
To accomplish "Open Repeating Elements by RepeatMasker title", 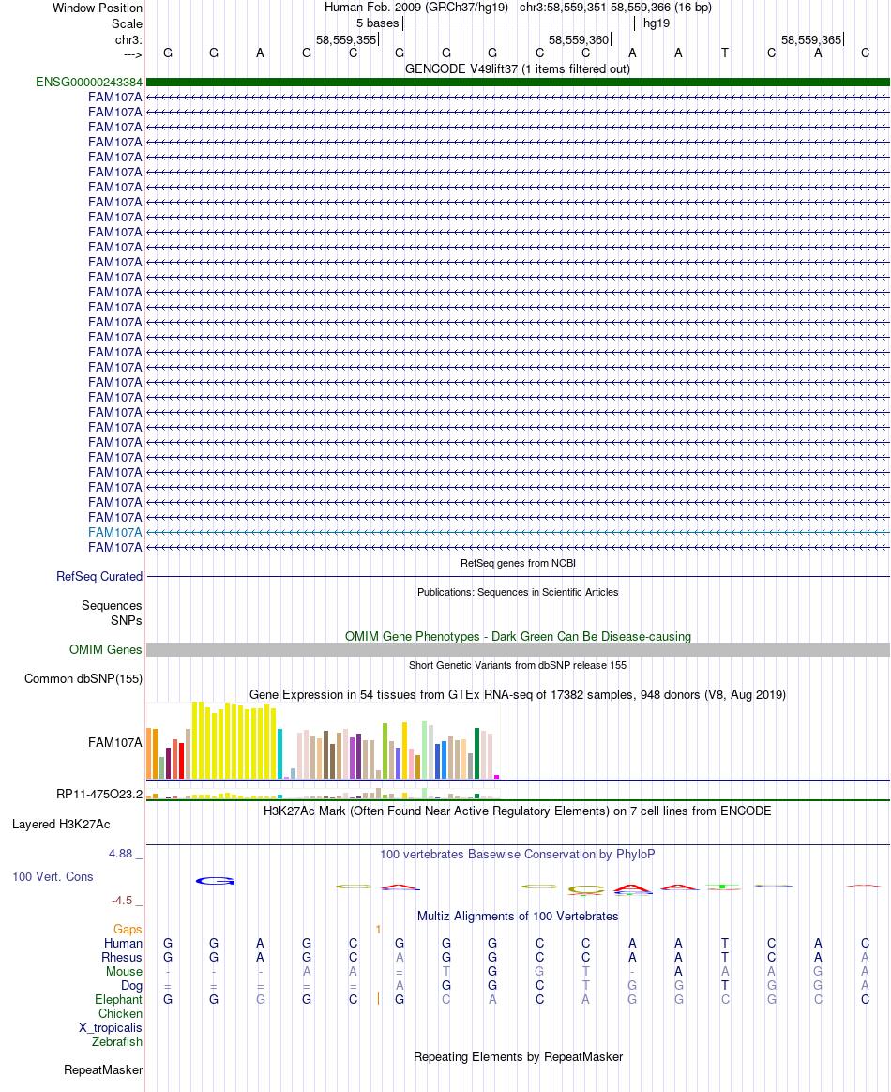I will [x=518, y=1056].
